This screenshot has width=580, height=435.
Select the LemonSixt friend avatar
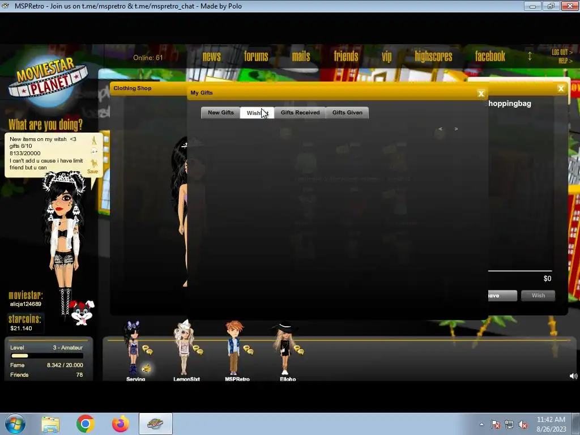(x=184, y=348)
